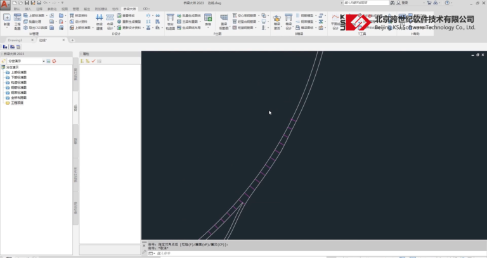487x258 pixels.
Task: Click 主梁布置图 girder layout
Action: [x=187, y=22]
